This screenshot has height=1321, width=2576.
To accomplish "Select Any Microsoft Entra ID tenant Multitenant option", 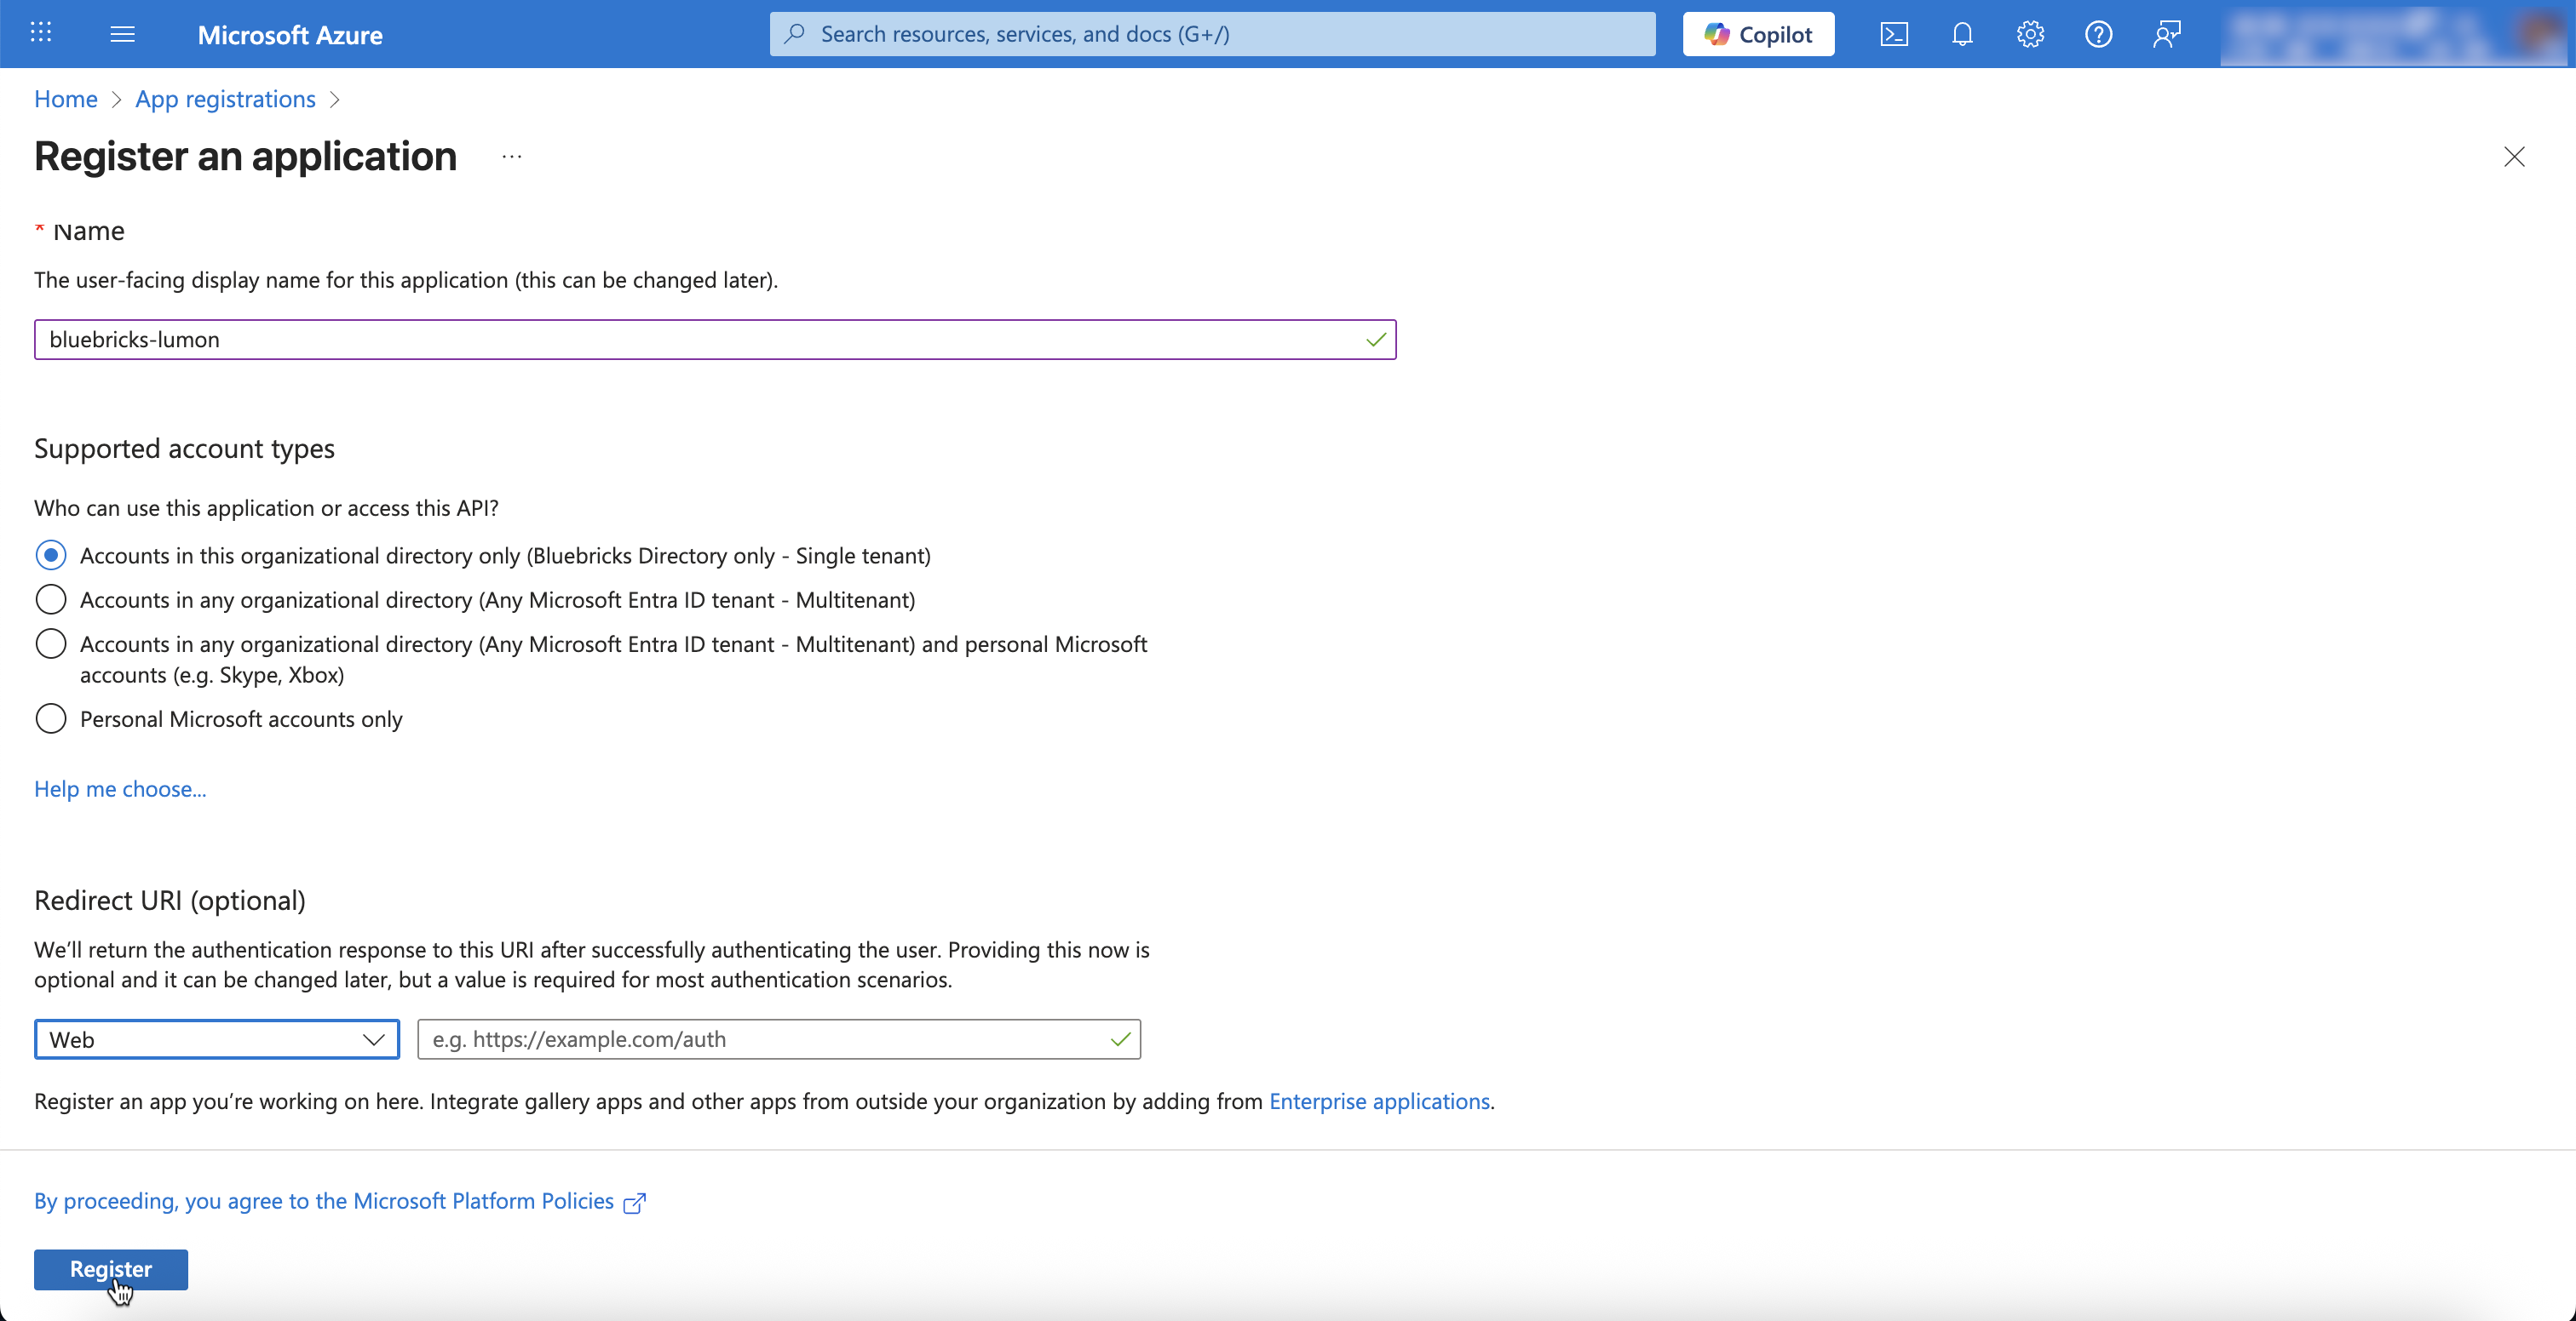I will click(x=51, y=599).
